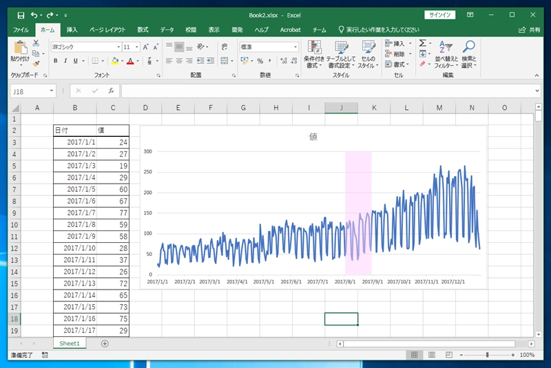The image size is (551, 368).
Task: Apply comma style number format
Action: coord(269,61)
